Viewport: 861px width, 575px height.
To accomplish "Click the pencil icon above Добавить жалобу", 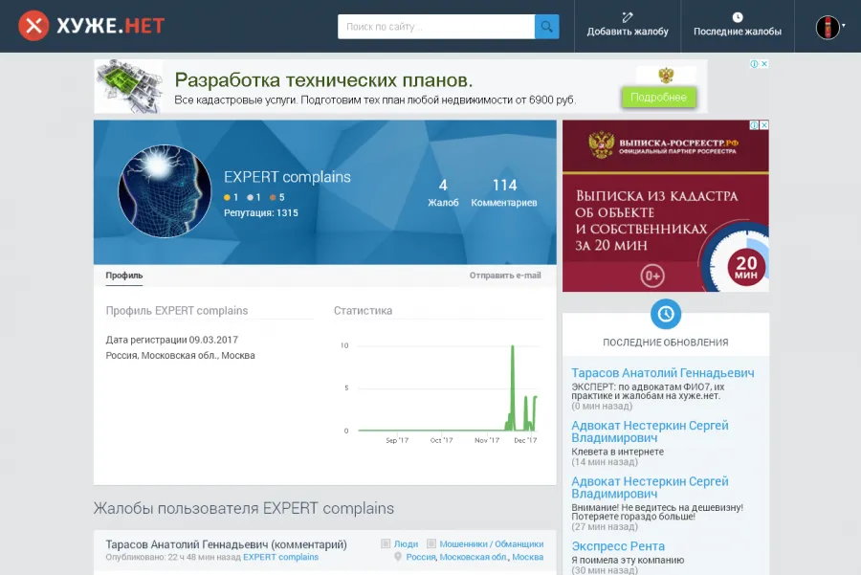I will pyautogui.click(x=627, y=17).
